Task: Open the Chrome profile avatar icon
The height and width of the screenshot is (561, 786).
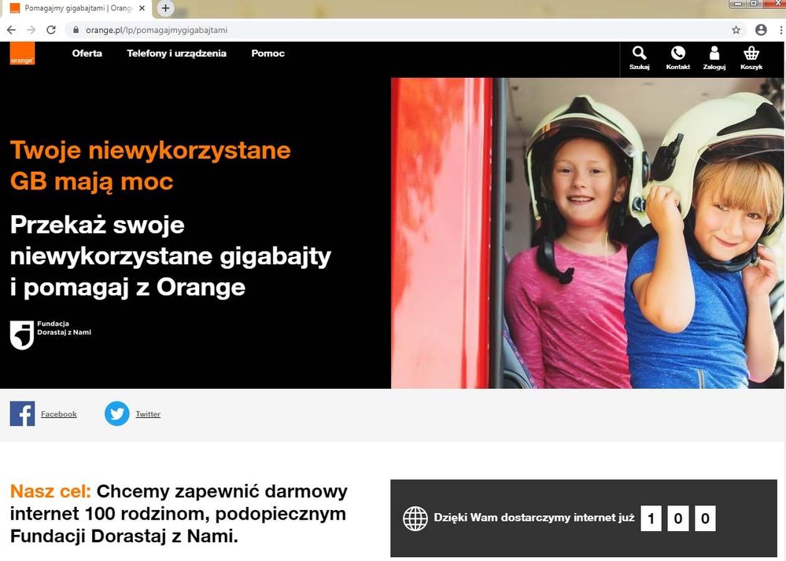Action: pos(760,30)
